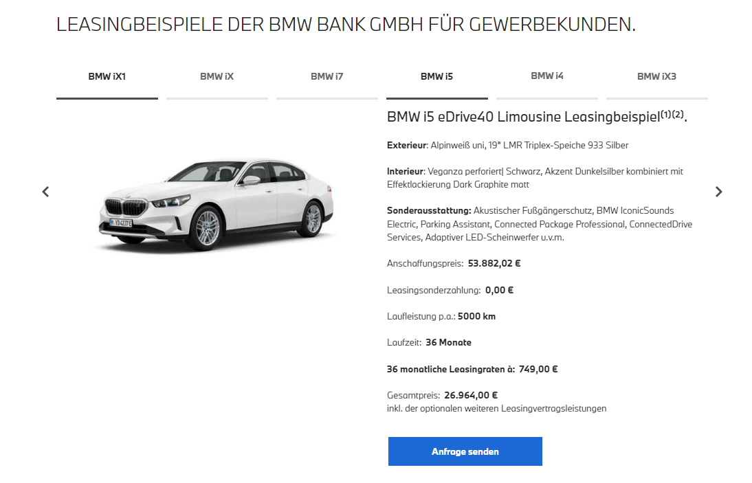Open footnote (2) next to Leasingbeispiel
The width and height of the screenshot is (752, 483).
(x=677, y=114)
